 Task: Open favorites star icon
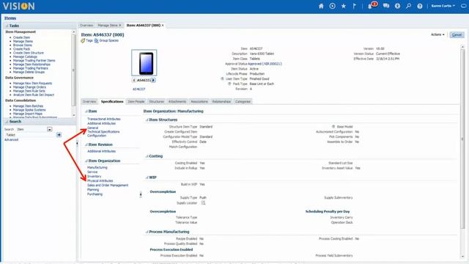pyautogui.click(x=344, y=6)
